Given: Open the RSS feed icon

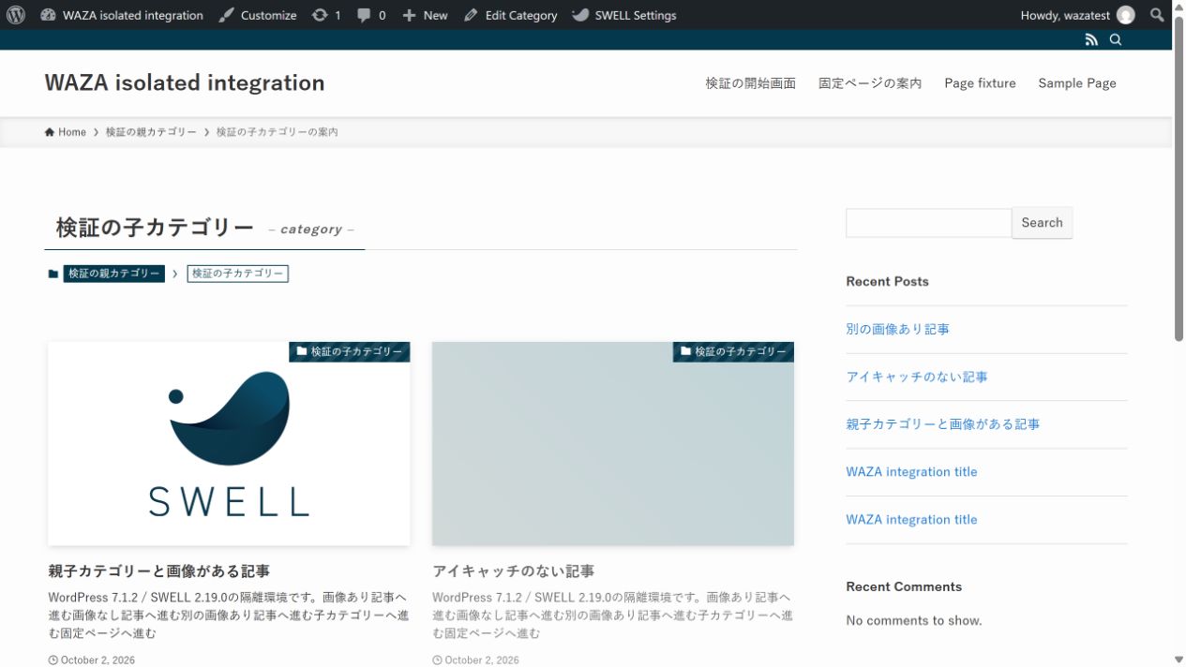Looking at the screenshot, I should tap(1091, 39).
